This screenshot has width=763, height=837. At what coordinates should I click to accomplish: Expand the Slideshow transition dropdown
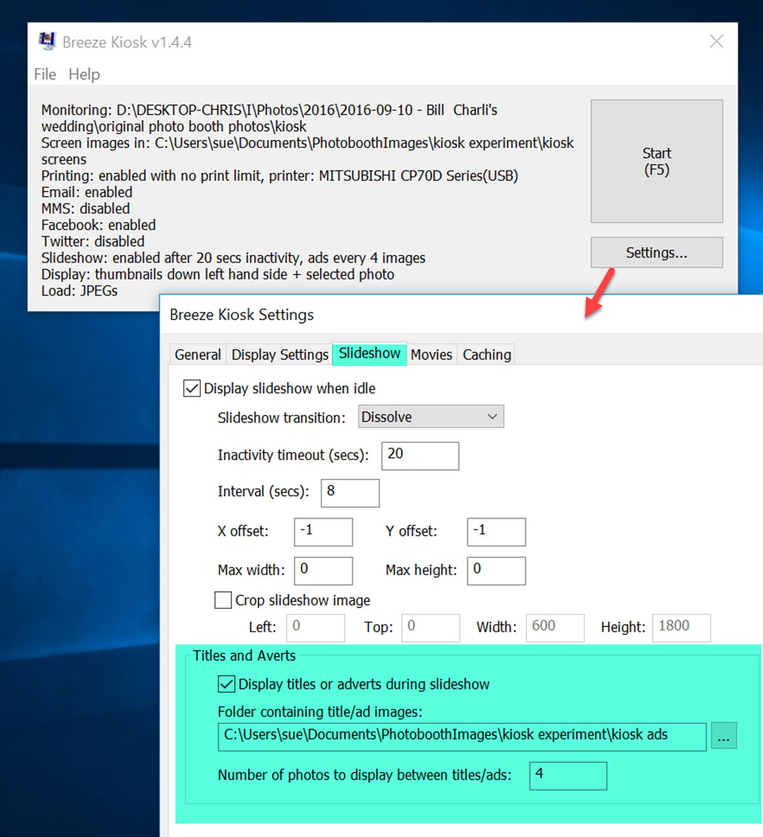431,417
